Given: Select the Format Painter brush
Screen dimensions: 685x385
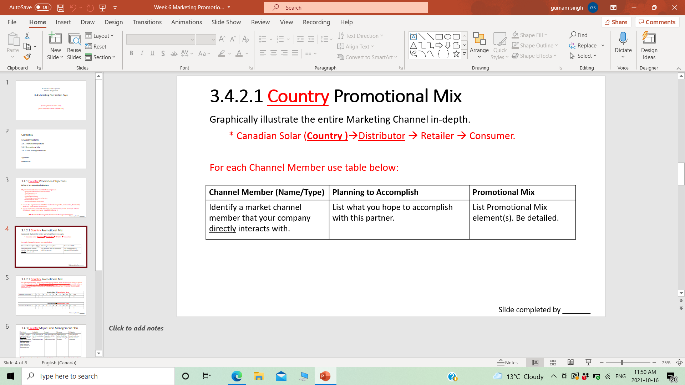Looking at the screenshot, I should tap(27, 57).
